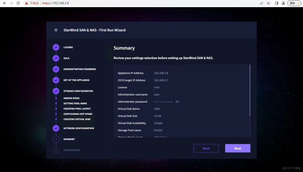Screen dimensions: 303x172
Task: Click the Storage Pool name label
Action: point(129,130)
